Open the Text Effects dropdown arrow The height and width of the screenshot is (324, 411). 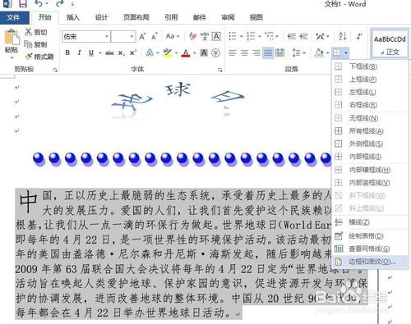coord(158,53)
